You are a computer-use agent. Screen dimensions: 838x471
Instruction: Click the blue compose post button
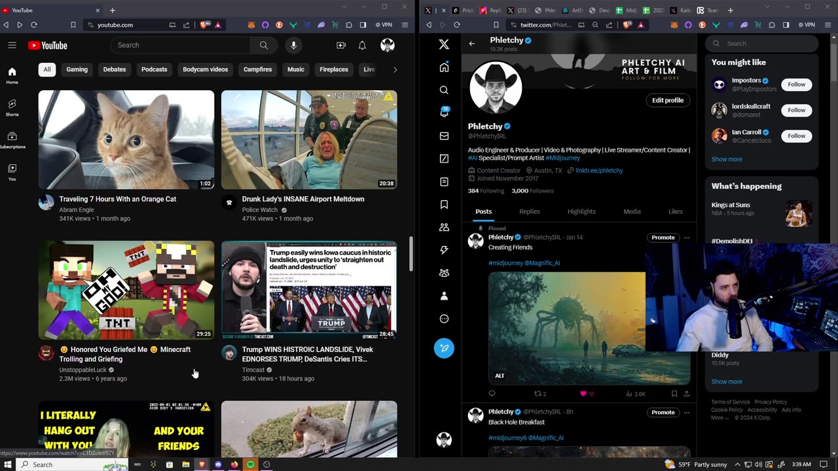(444, 348)
